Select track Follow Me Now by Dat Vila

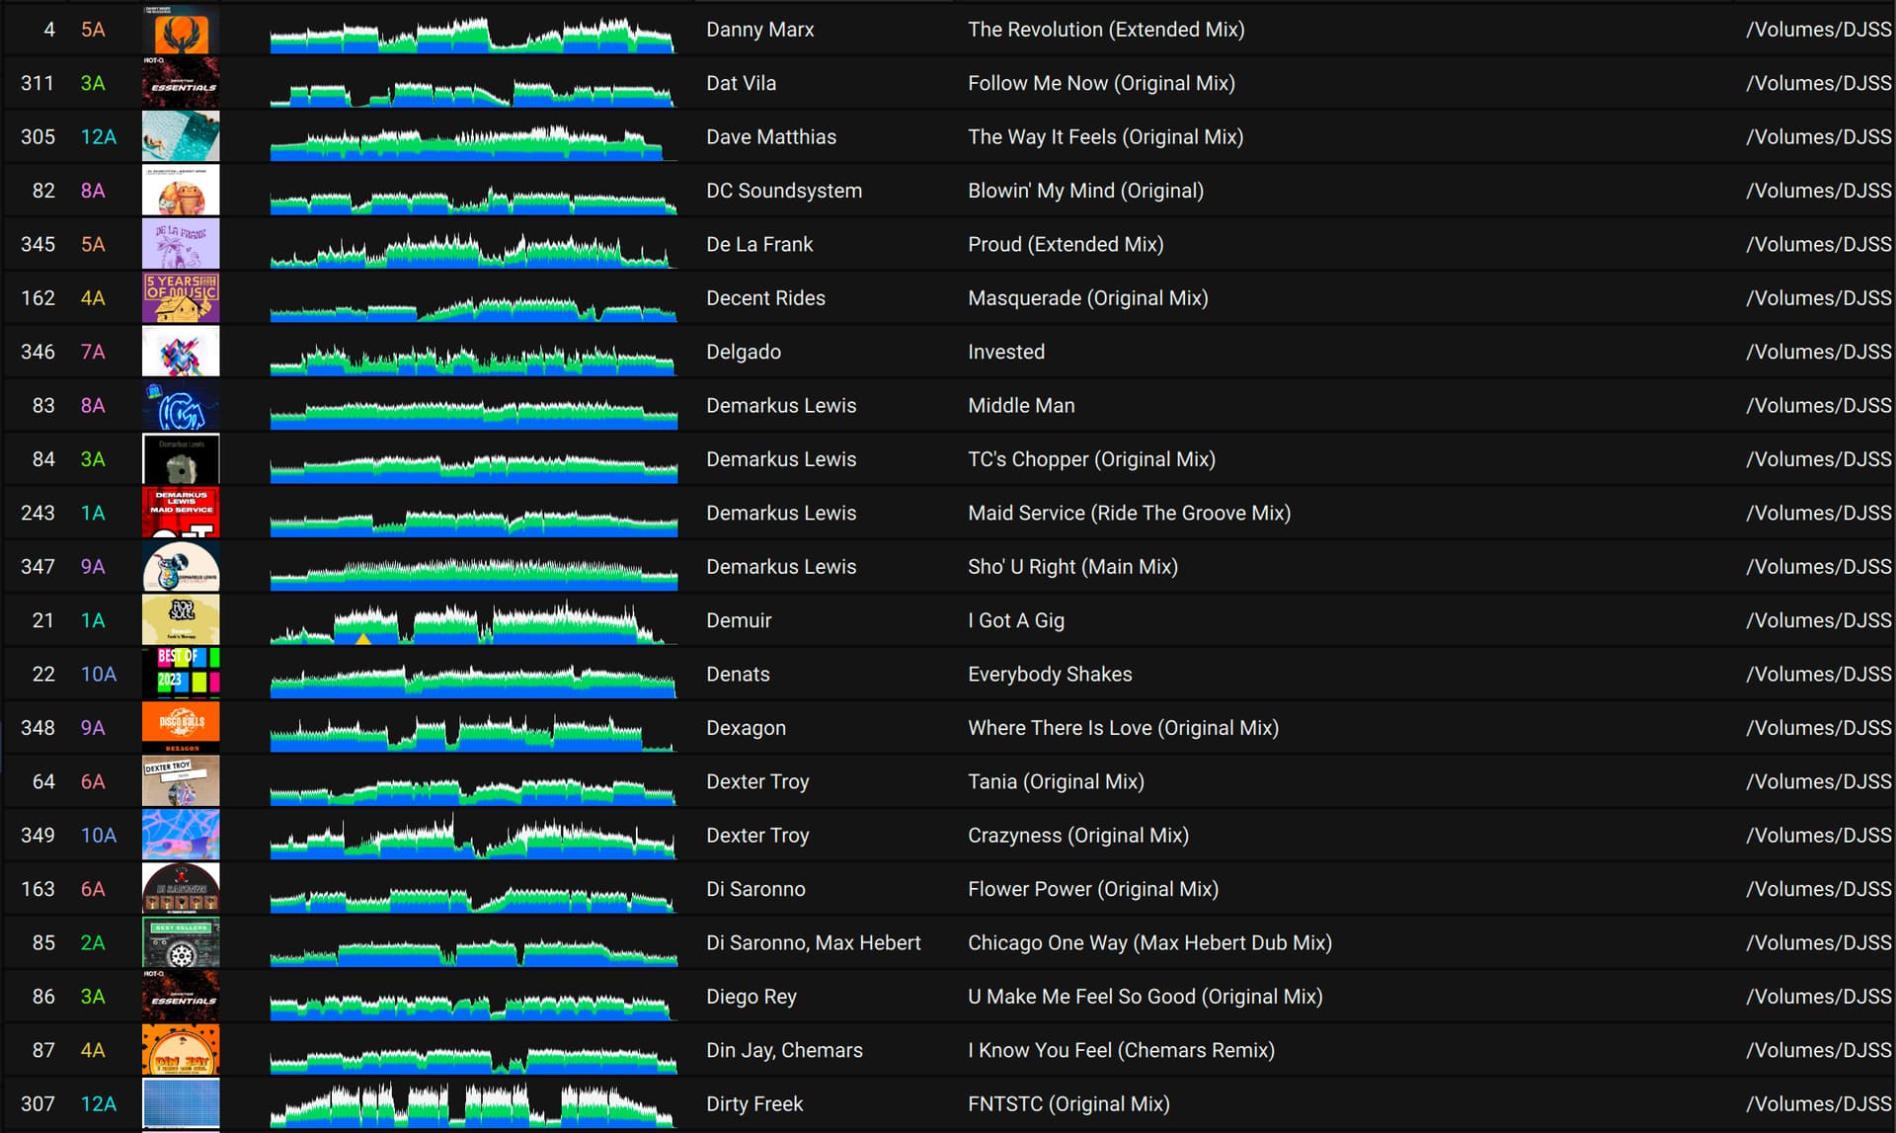tap(1100, 83)
